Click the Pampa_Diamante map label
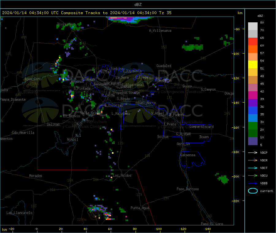The image size is (276, 233). tap(13, 100)
